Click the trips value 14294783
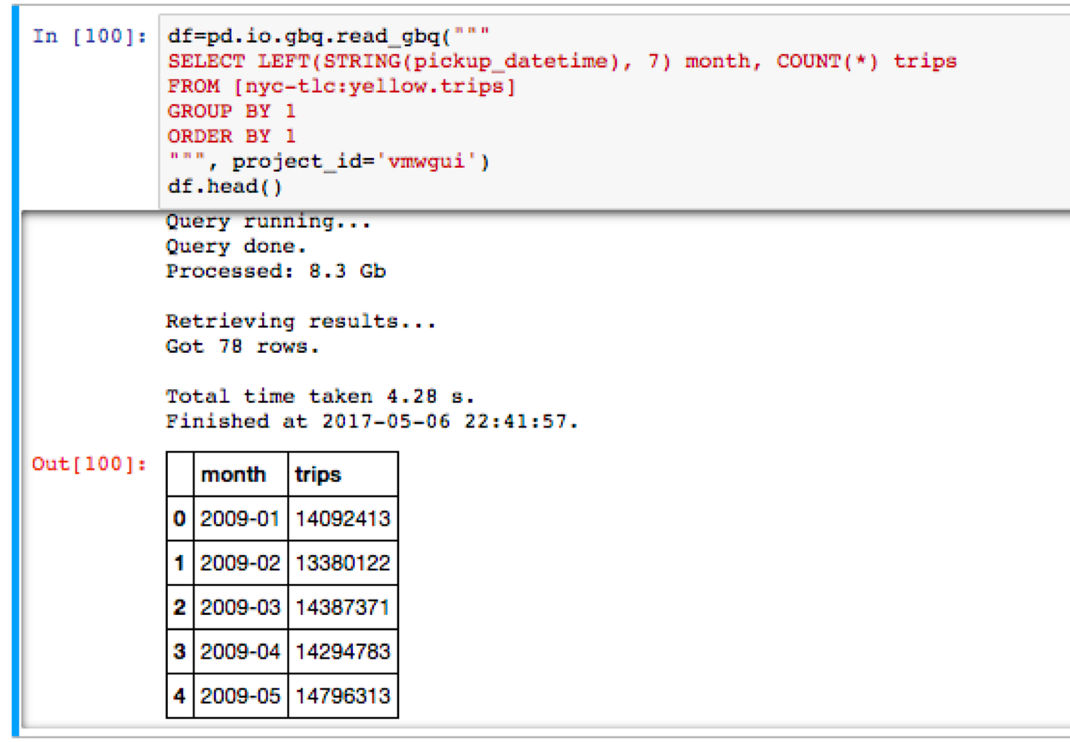Screen dimensions: 1070x742 (x=343, y=651)
